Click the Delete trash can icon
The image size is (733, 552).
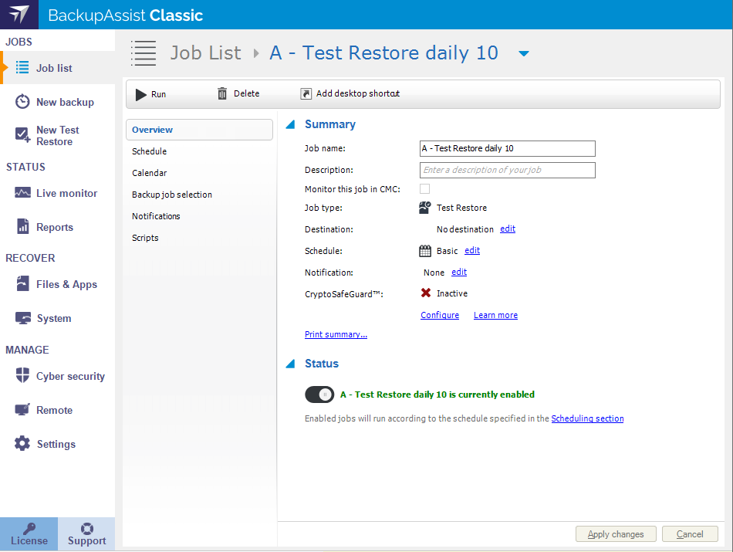222,94
